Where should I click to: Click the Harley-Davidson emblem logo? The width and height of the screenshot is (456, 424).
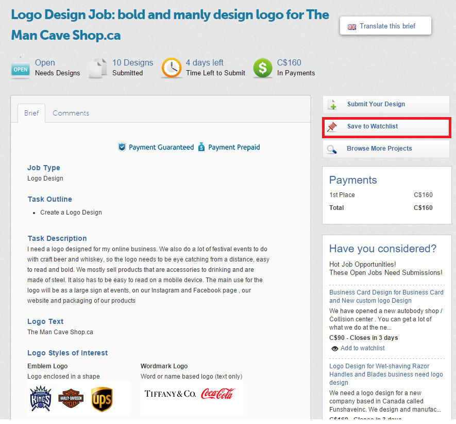pos(71,398)
